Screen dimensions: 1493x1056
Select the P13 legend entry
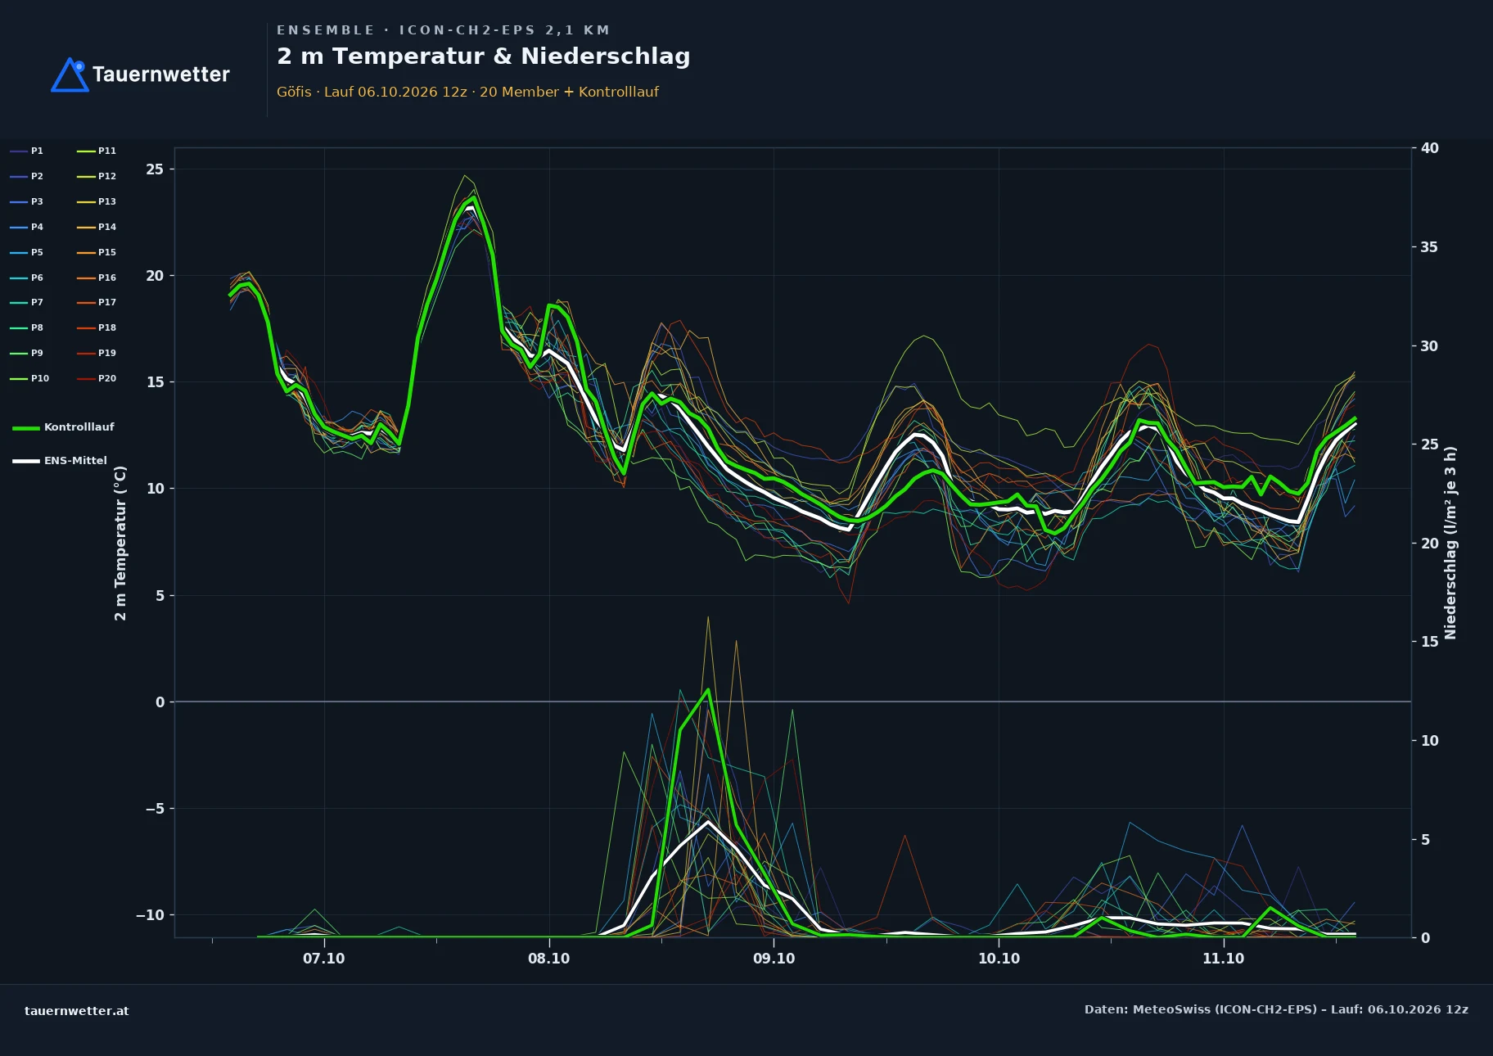tap(97, 201)
